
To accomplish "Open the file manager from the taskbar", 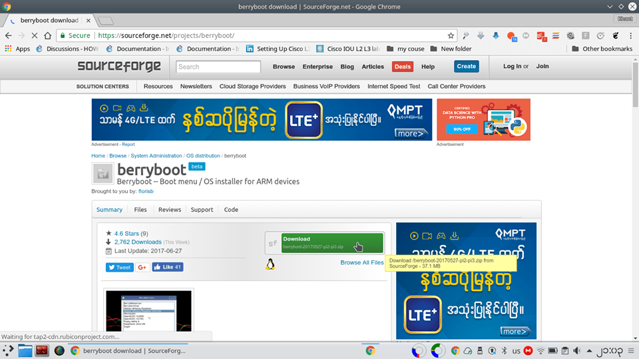I will coord(25,350).
